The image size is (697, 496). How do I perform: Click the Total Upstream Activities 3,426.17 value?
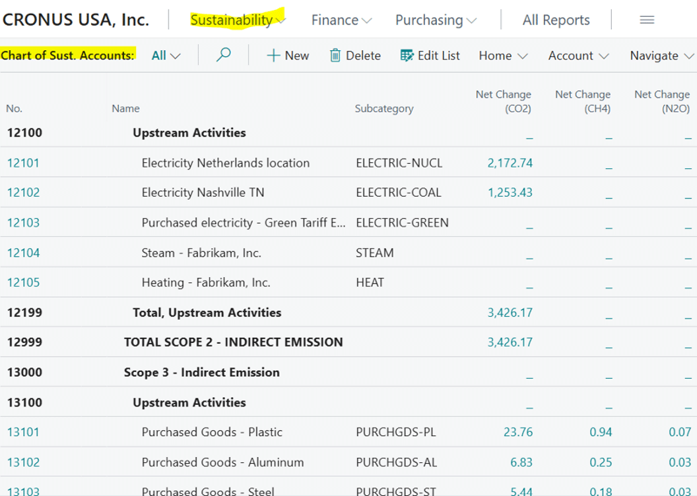click(510, 313)
